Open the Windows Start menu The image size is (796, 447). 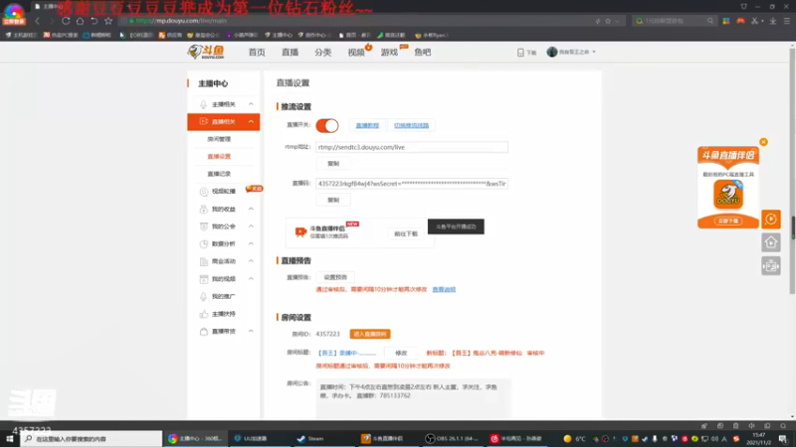click(x=10, y=438)
